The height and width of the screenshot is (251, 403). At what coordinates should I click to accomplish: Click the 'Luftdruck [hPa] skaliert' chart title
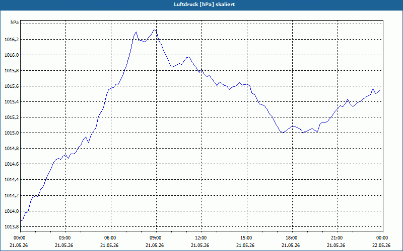coord(205,5)
